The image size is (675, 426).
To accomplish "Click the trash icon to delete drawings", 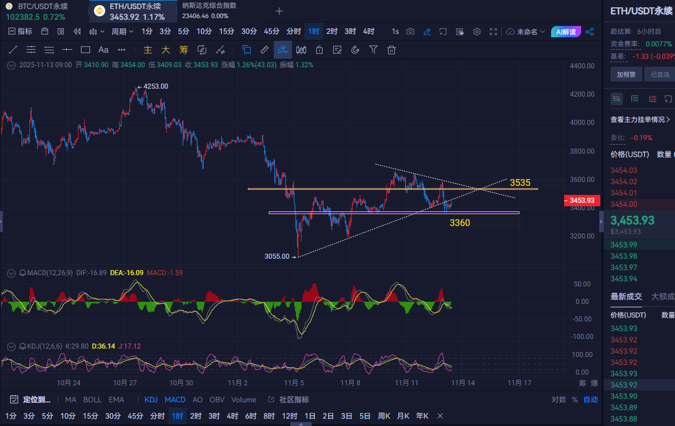I will (x=391, y=50).
